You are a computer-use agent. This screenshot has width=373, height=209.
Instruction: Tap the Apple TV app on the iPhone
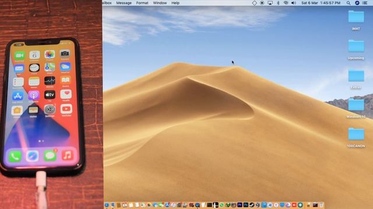coord(50,95)
